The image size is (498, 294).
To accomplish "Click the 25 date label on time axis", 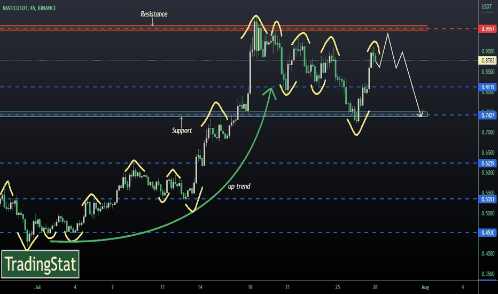I will (x=337, y=287).
